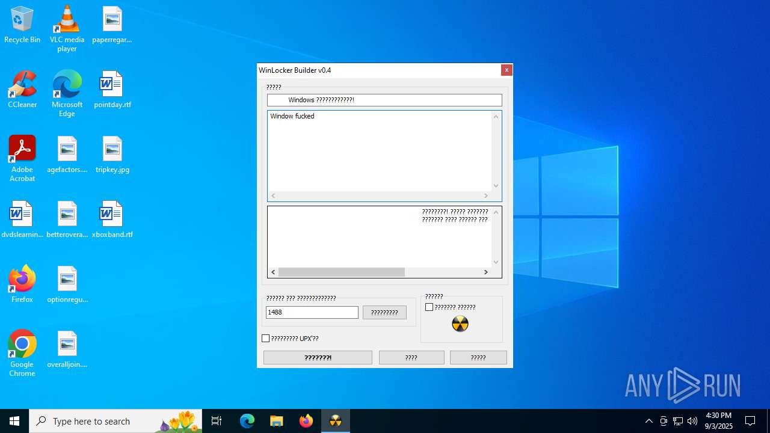This screenshot has width=770, height=433.
Task: Select tripkey.jpg on desktop
Action: 112,155
